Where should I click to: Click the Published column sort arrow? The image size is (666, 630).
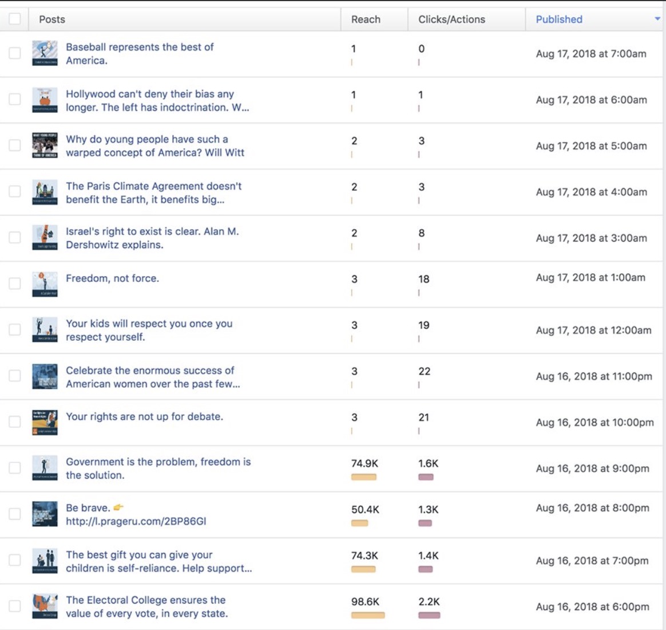click(657, 19)
